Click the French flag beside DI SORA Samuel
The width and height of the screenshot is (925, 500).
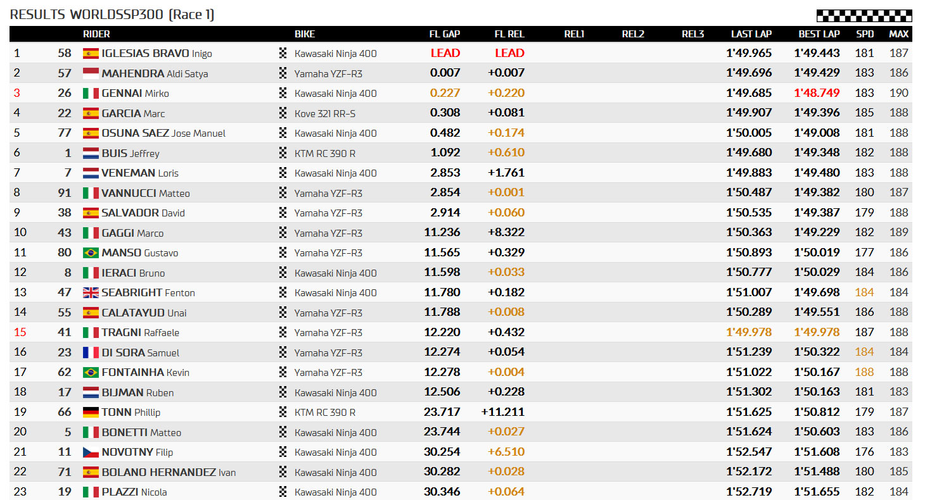click(x=91, y=353)
